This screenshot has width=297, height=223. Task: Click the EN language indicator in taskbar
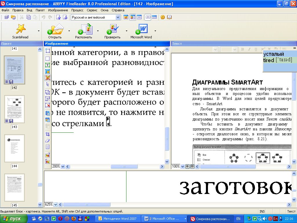tap(238, 219)
